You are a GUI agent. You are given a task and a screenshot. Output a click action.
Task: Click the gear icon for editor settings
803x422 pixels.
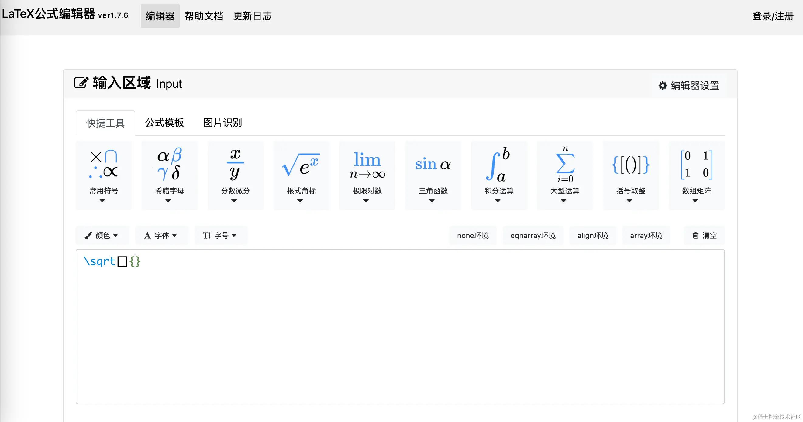point(662,85)
